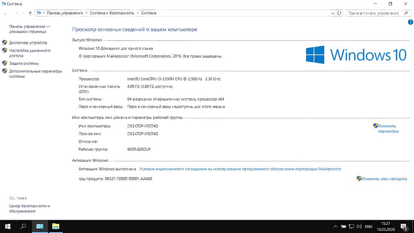Go up one level with up arrow

[x=30, y=13]
